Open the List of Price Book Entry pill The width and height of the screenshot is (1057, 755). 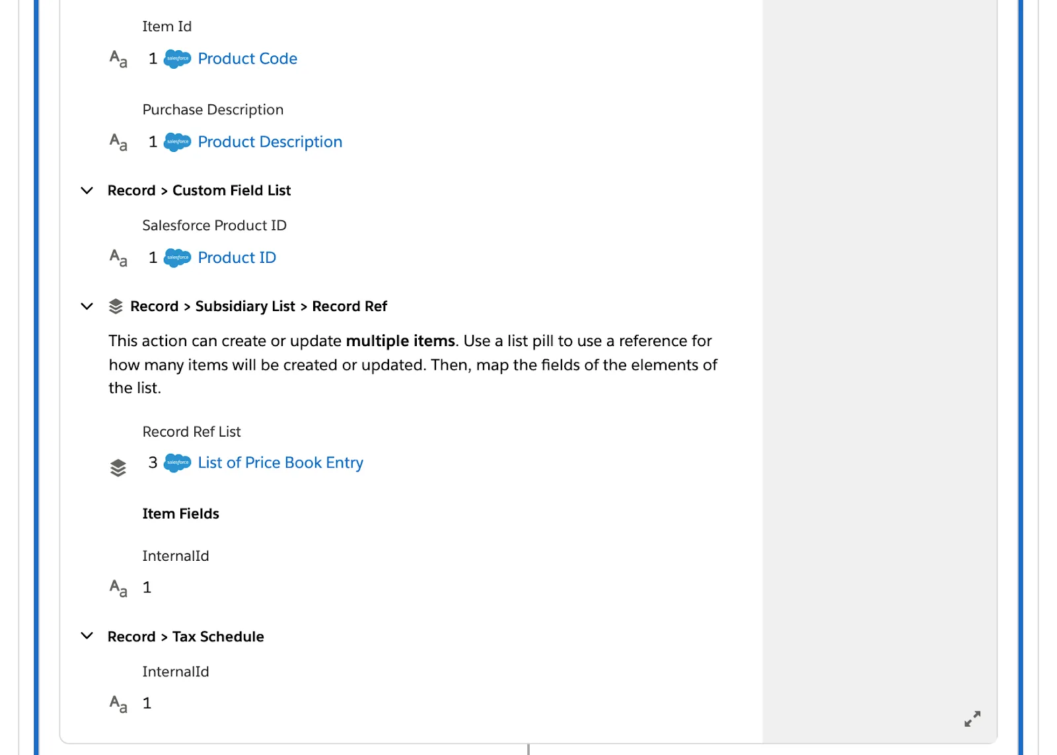(280, 462)
